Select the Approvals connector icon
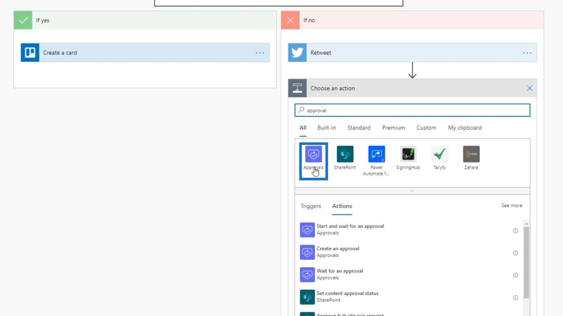This screenshot has height=316, width=563. pos(313,154)
